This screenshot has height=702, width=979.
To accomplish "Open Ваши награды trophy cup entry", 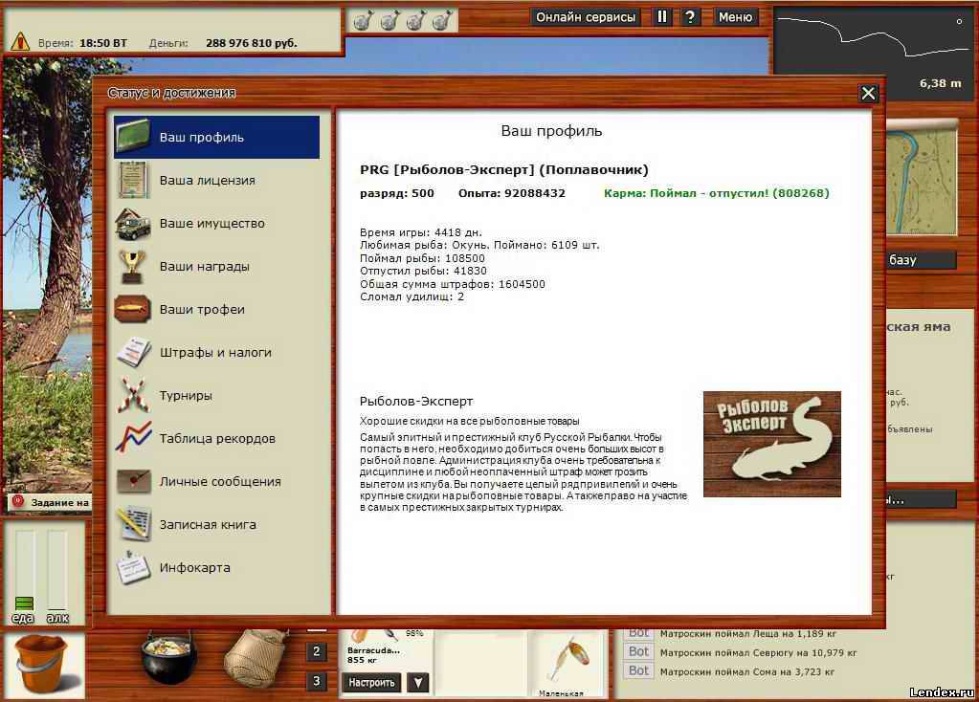I will pyautogui.click(x=133, y=266).
